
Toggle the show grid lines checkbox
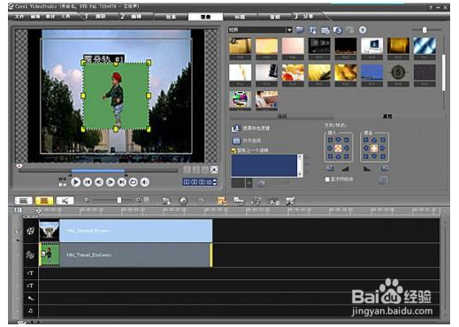(x=327, y=179)
